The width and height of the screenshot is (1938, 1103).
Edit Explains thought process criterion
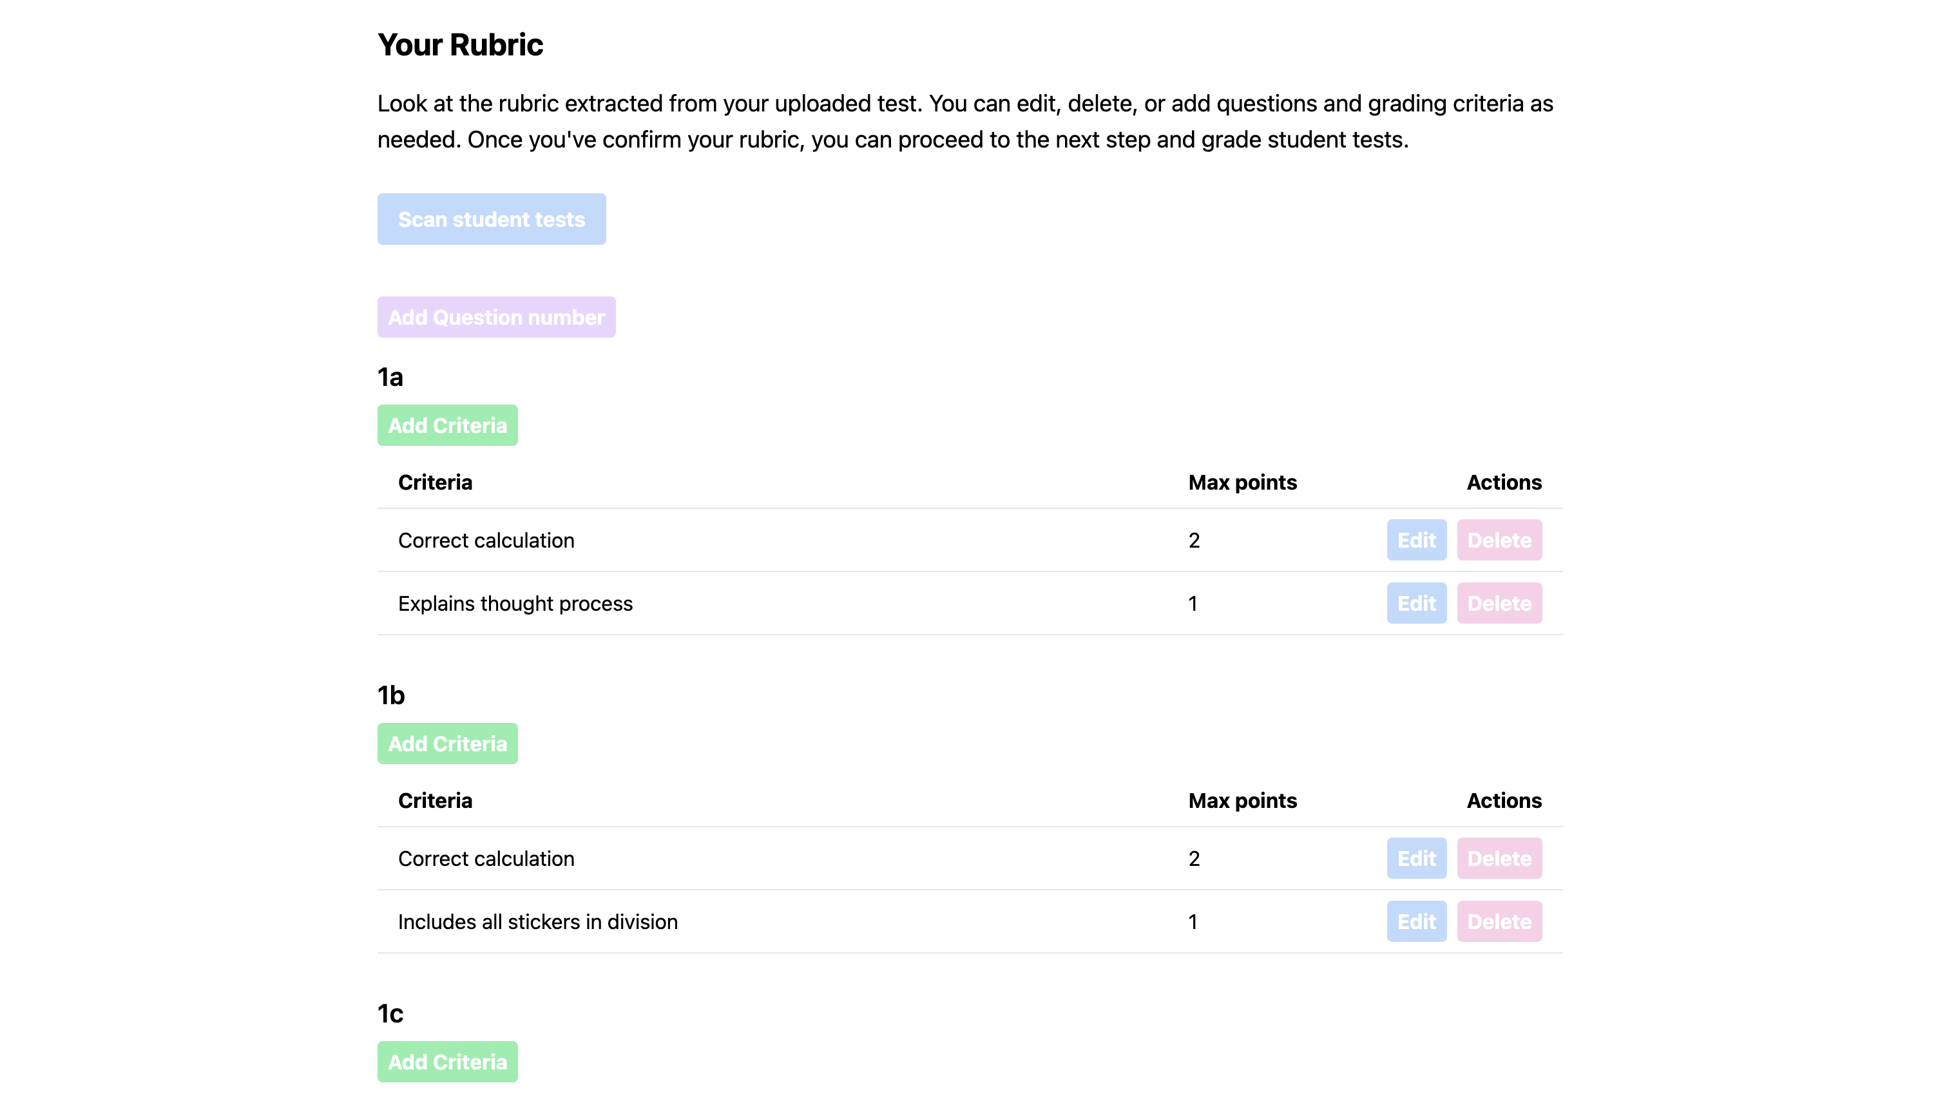(1416, 603)
